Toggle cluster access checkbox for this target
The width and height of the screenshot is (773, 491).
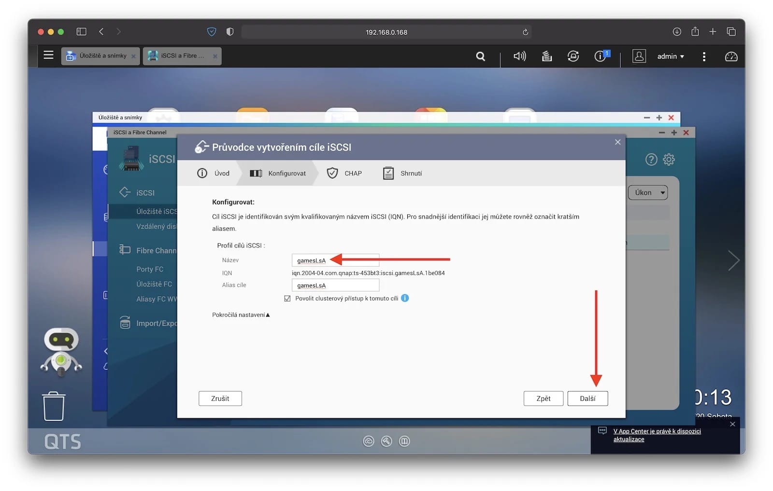pos(287,299)
